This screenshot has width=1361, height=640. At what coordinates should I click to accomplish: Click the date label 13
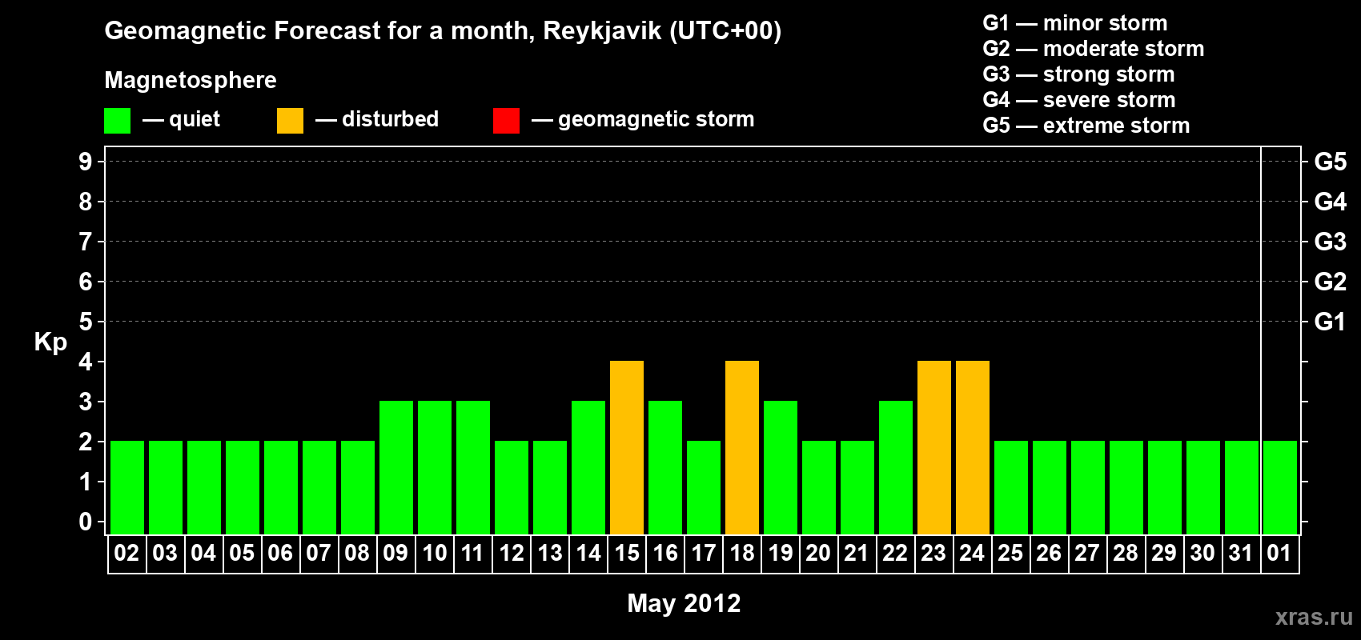click(549, 553)
